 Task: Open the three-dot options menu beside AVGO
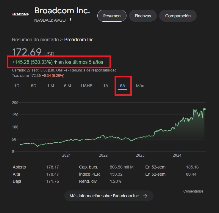tap(71, 20)
